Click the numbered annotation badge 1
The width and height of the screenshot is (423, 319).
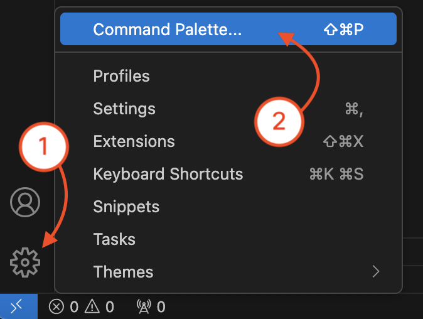(43, 147)
